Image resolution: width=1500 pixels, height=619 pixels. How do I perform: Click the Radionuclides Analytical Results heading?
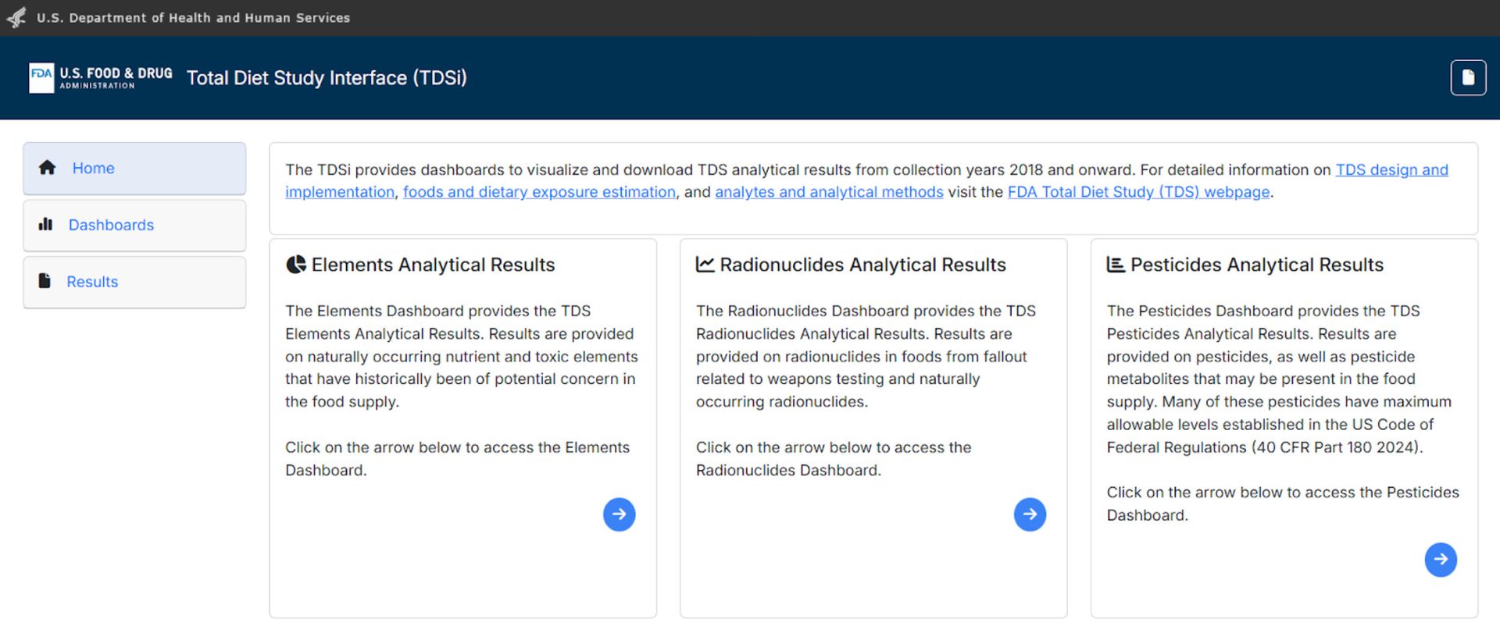point(862,265)
